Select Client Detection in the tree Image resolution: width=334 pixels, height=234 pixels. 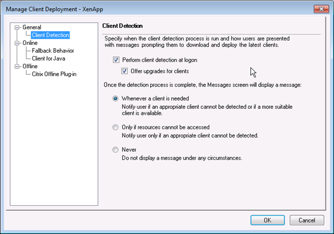pyautogui.click(x=51, y=35)
